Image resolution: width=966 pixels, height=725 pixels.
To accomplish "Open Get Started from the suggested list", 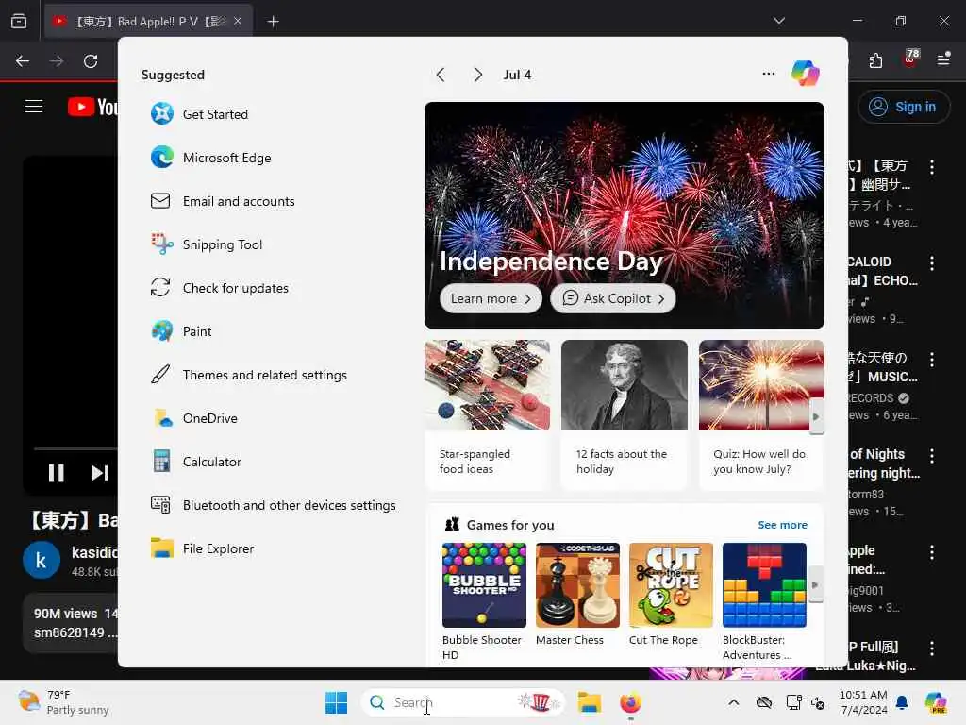I will pos(200,114).
